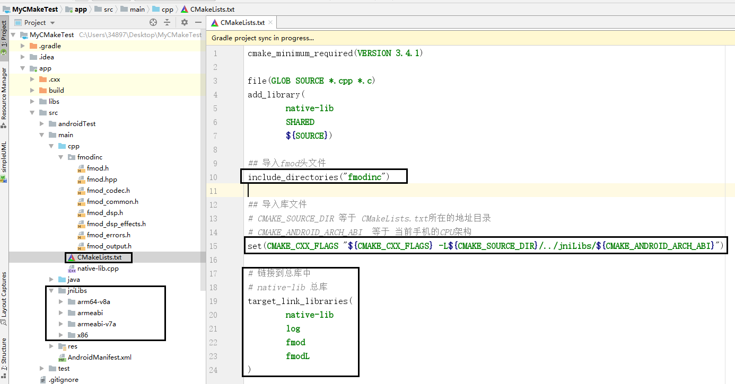Click line number 15 in the gutter
Screen dimensions: 735x384
click(214, 246)
